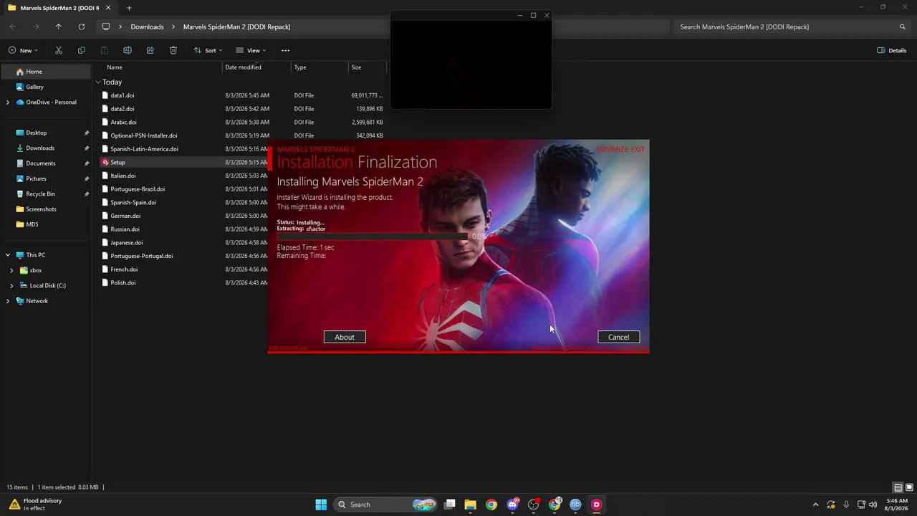The height and width of the screenshot is (516, 917).
Task: Open the About button in the installer
Action: point(345,337)
